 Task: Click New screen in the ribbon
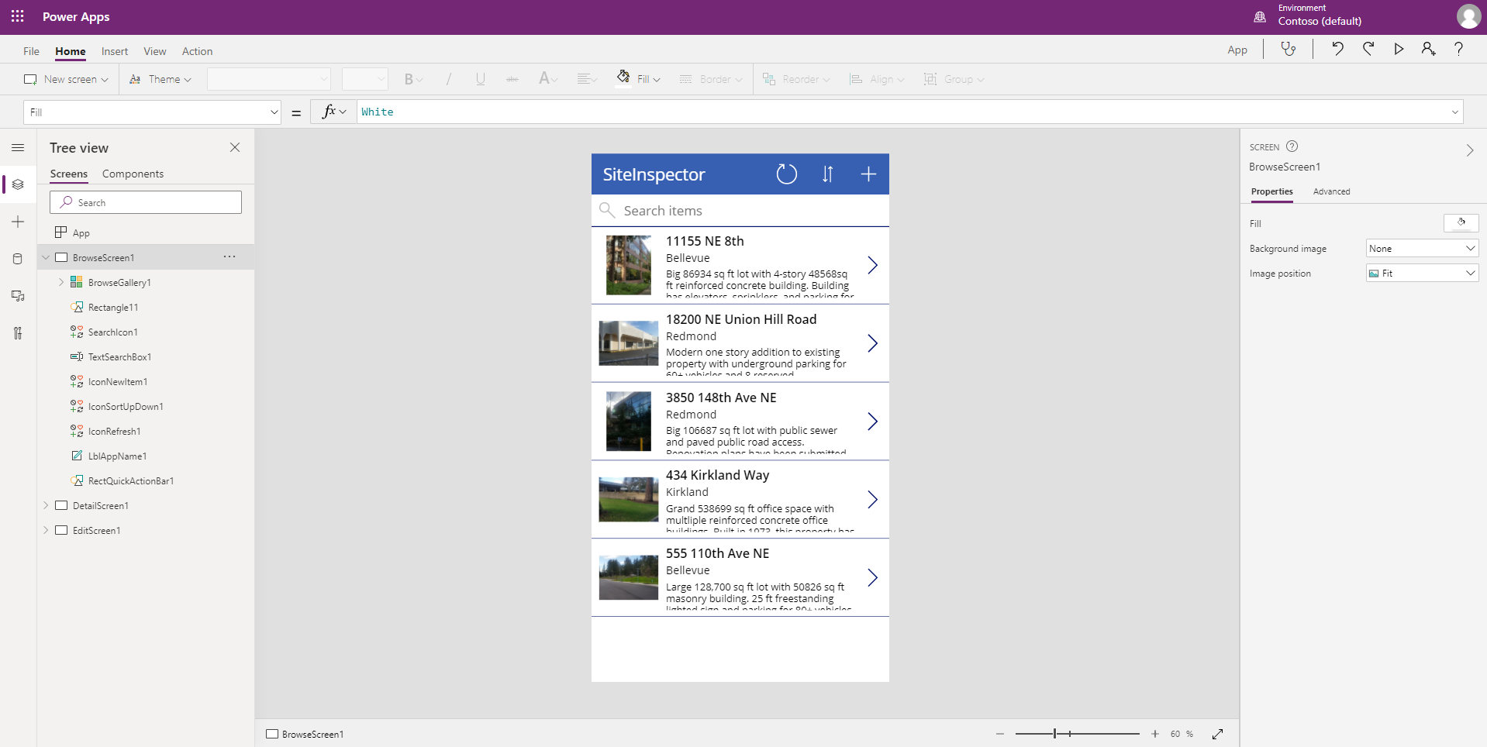coord(66,78)
